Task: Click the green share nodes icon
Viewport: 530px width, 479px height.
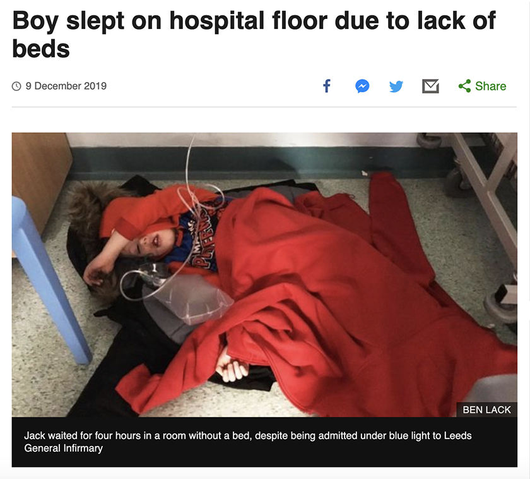Action: [x=465, y=86]
